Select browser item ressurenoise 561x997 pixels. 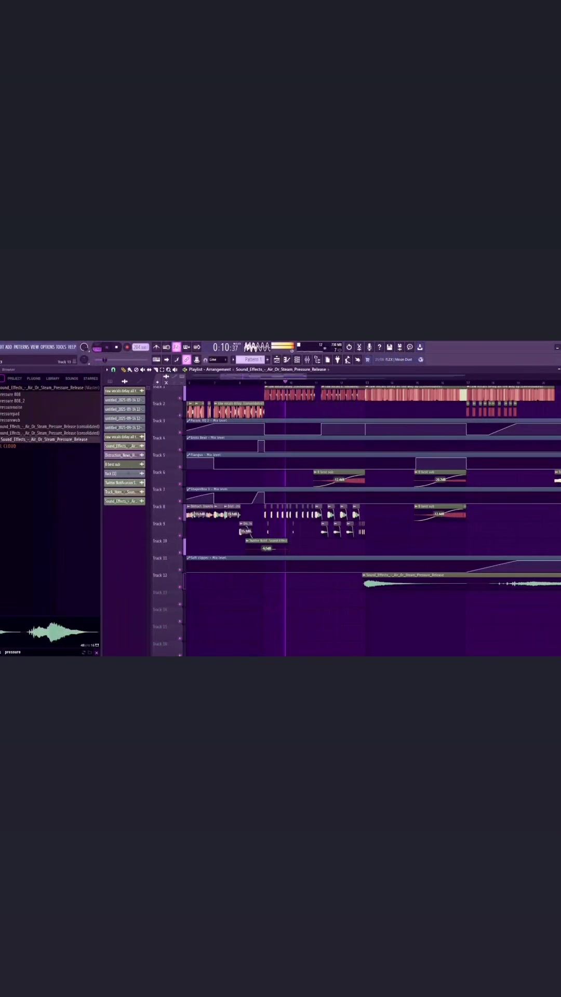pos(11,407)
